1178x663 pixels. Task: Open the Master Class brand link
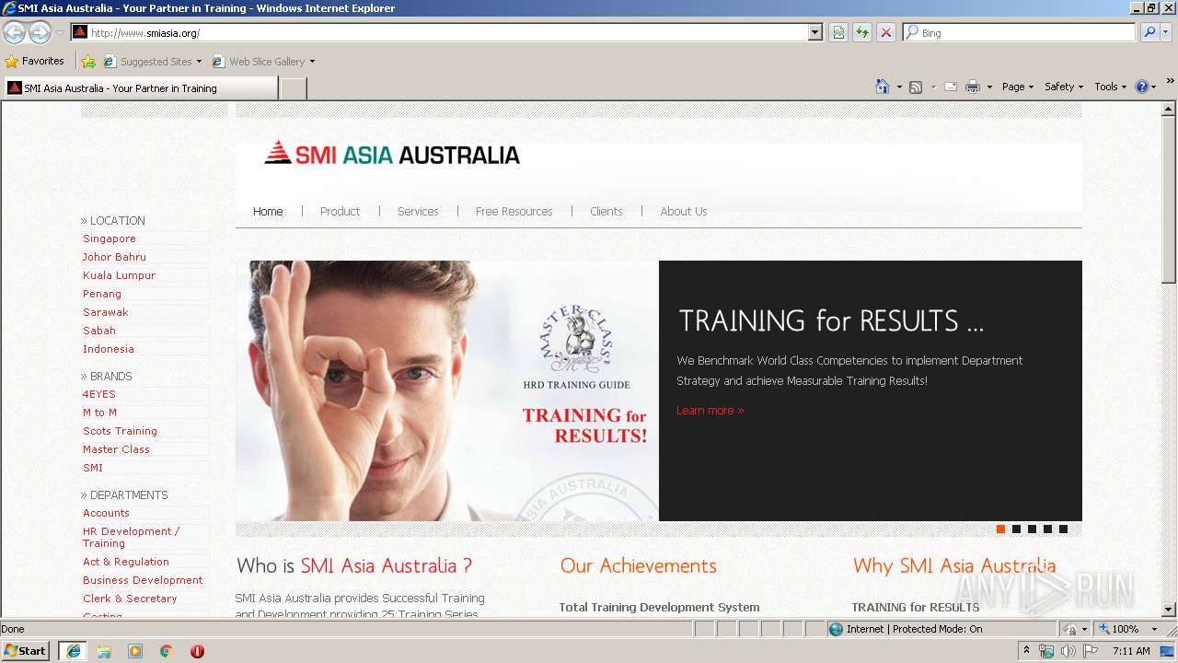[116, 449]
